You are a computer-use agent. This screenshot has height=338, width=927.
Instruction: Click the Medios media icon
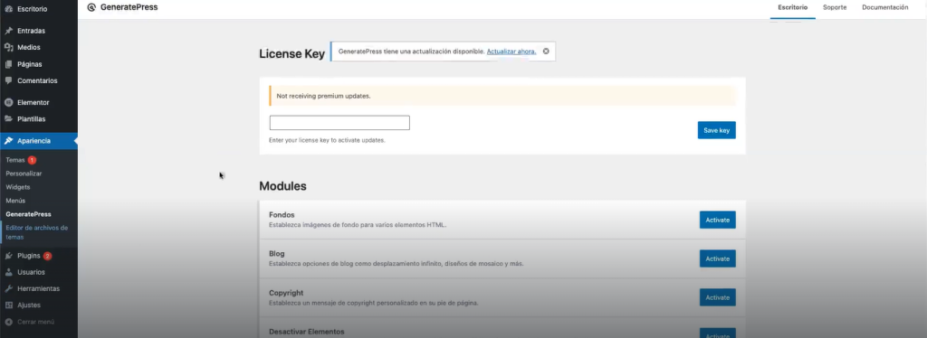coord(9,47)
